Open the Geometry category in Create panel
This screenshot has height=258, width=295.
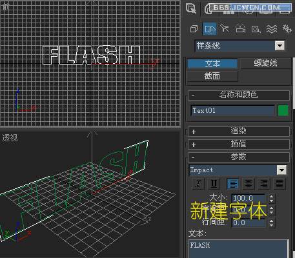coord(194,29)
